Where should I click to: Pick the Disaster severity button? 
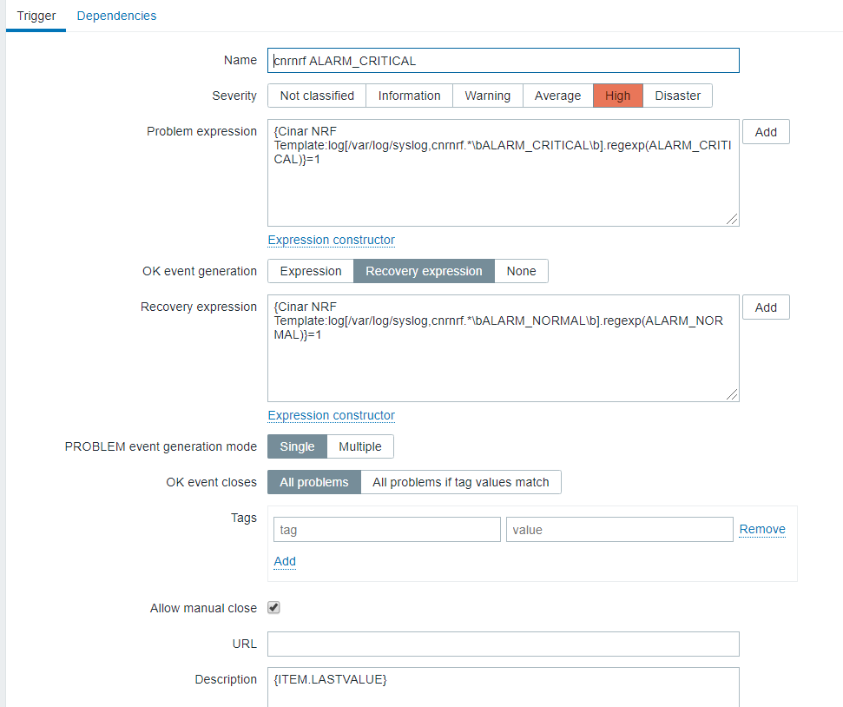point(677,96)
